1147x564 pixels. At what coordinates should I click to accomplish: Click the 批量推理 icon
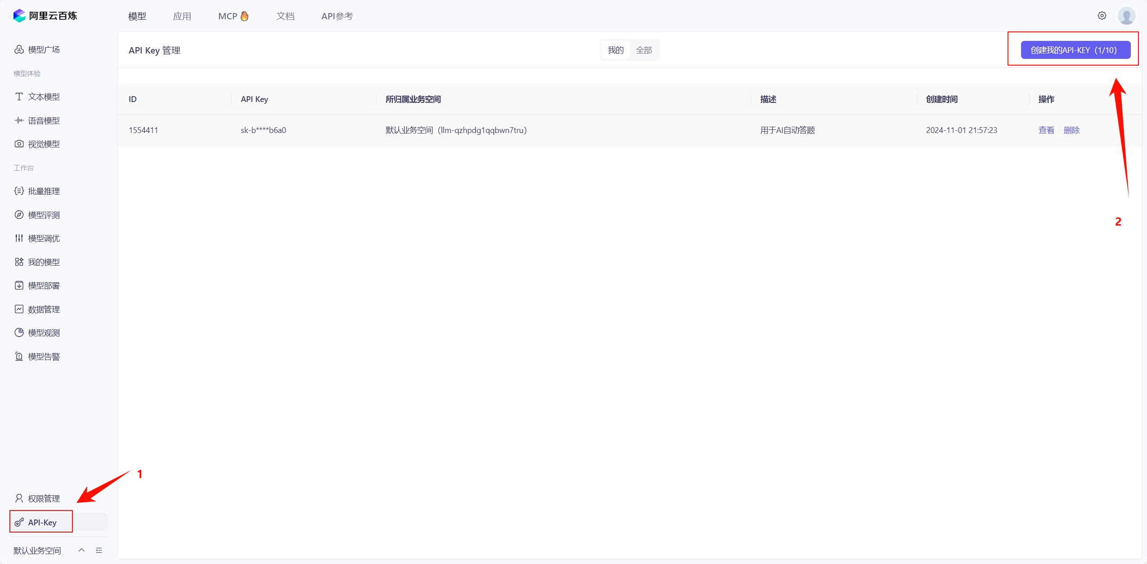(19, 191)
